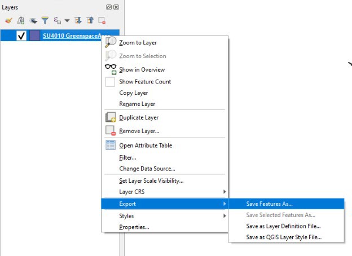Expand the Layer CRS submenu arrow

point(225,192)
